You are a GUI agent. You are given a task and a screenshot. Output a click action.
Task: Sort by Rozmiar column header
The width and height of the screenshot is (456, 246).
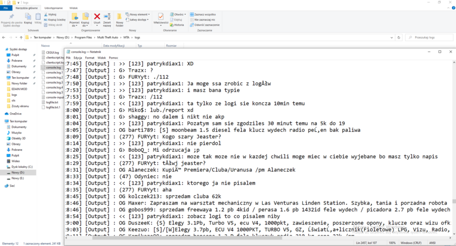coord(171,45)
